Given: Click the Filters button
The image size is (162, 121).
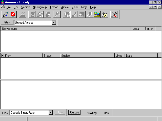Looking at the screenshot, I should 7,22.
